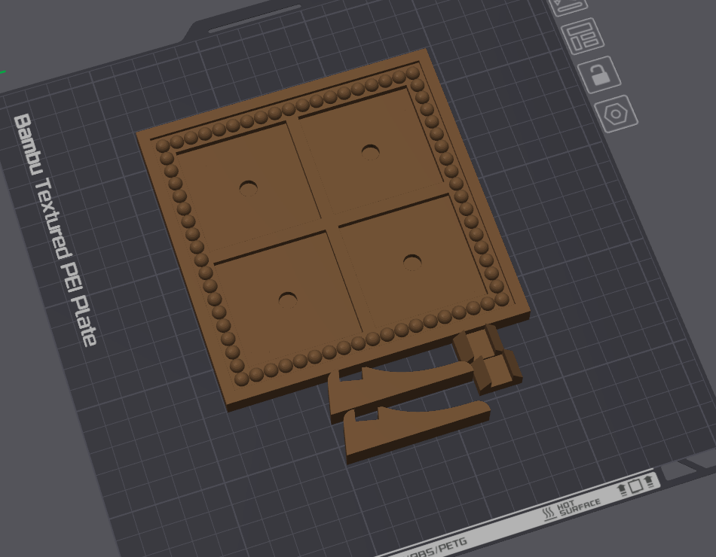This screenshot has height=557, width=716.
Task: Click the upward arrow plate marking
Action: pos(621,489)
